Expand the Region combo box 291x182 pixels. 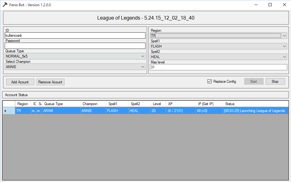[x=218, y=35]
